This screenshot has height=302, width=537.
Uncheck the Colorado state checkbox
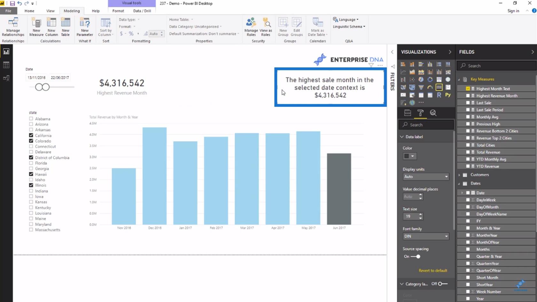click(31, 141)
